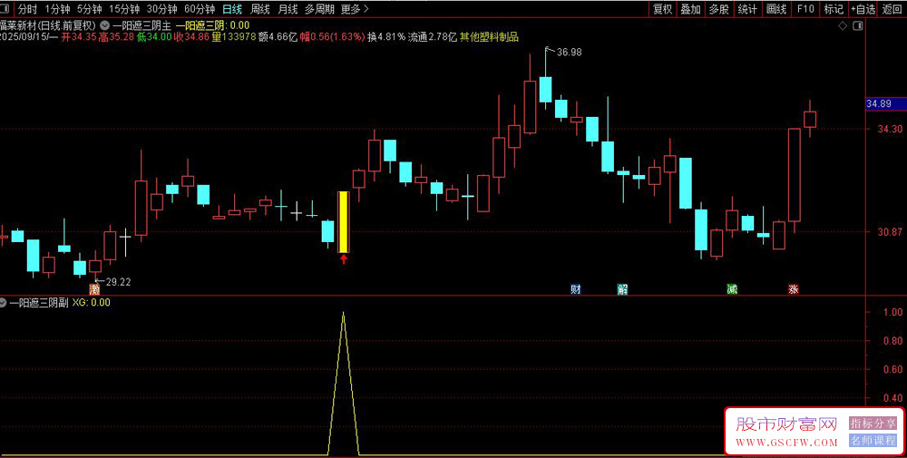Select the 15分钟 period tab
This screenshot has height=458, width=907.
pyautogui.click(x=124, y=9)
